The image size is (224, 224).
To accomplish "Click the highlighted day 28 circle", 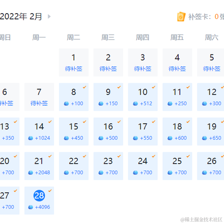I will [x=39, y=196].
